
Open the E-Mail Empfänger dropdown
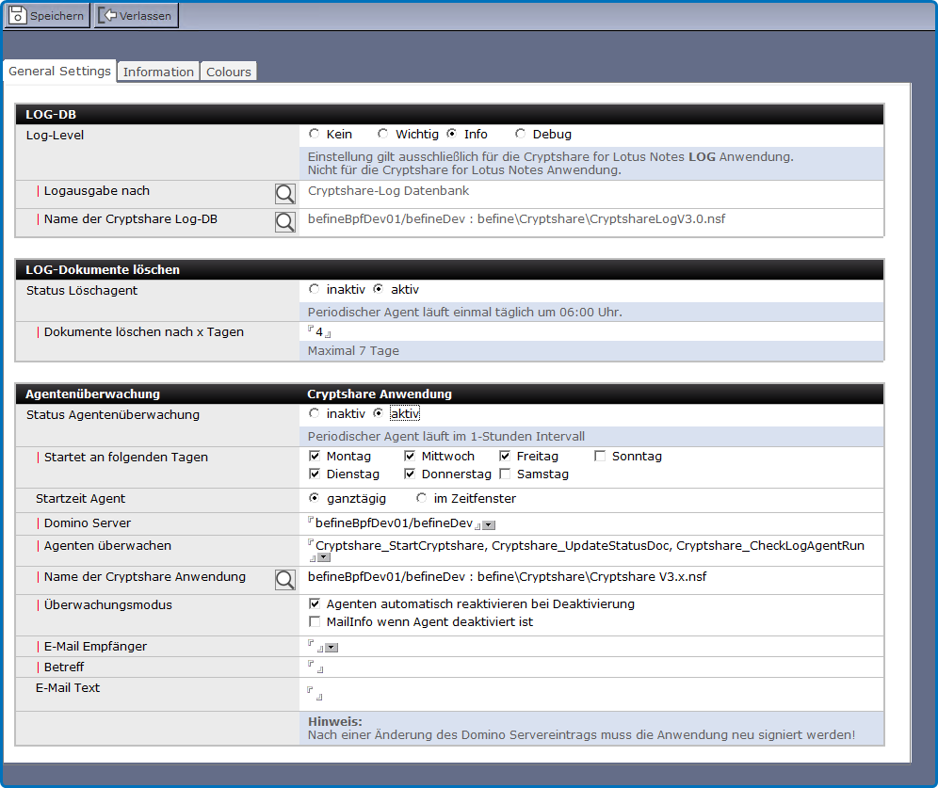332,648
